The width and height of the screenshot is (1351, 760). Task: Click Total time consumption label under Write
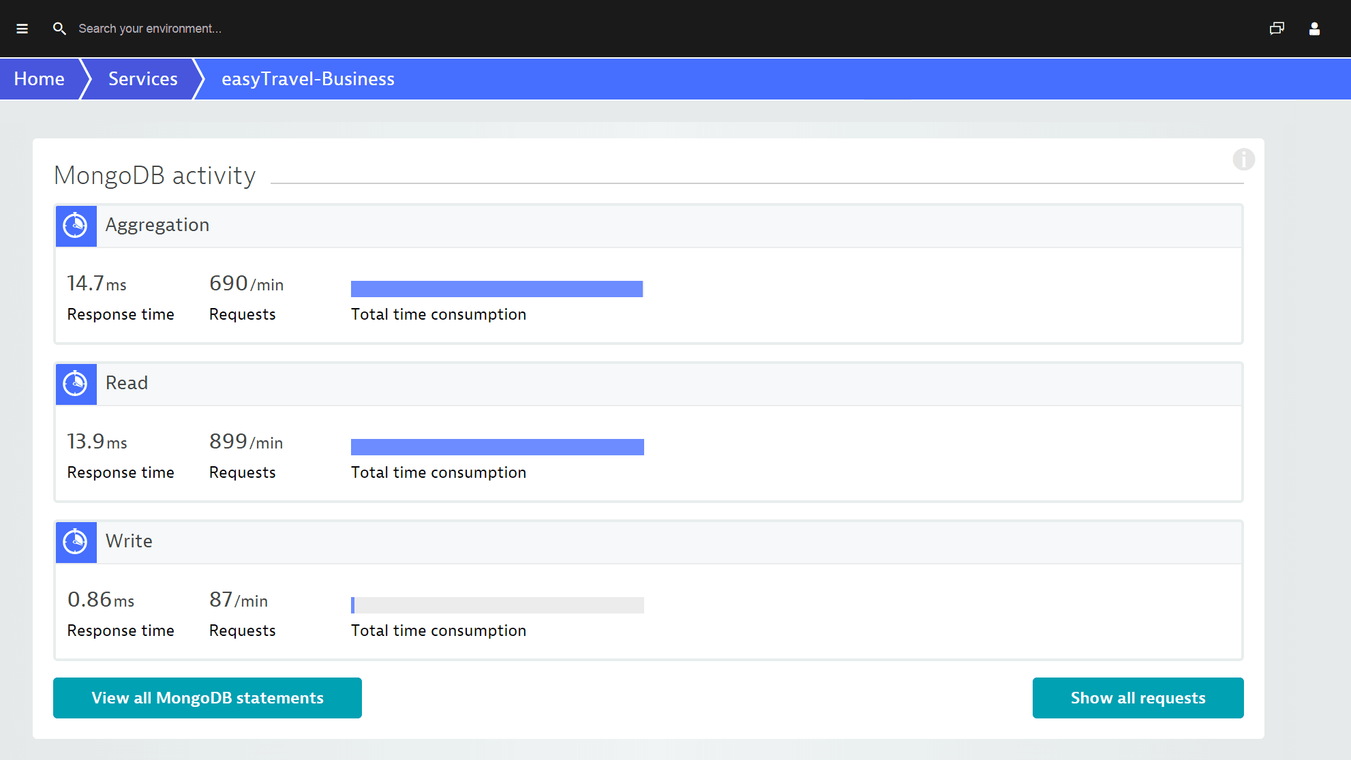[438, 630]
